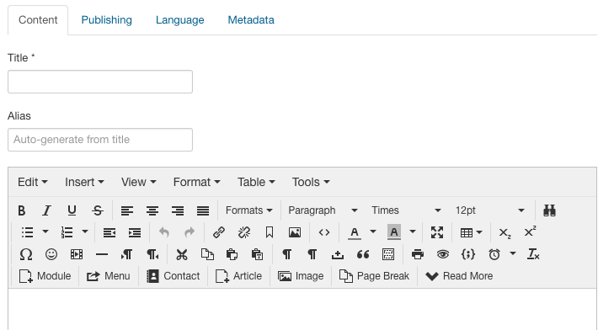Image resolution: width=598 pixels, height=330 pixels.
Task: Open the emoticons picker
Action: point(51,254)
